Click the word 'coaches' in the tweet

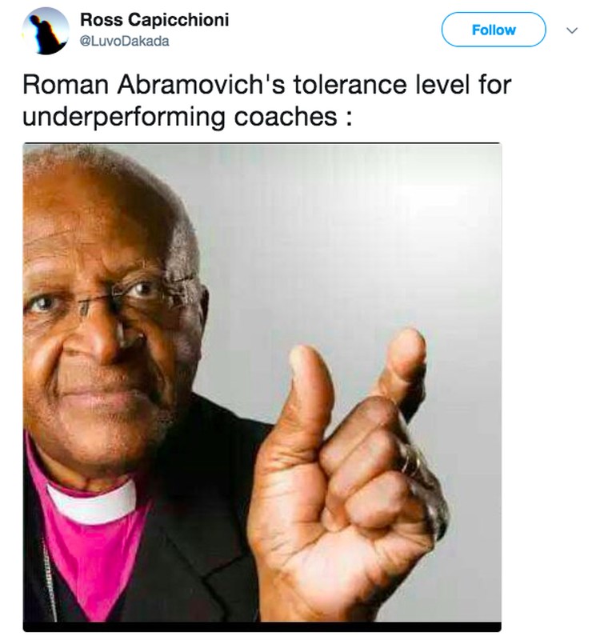286,117
